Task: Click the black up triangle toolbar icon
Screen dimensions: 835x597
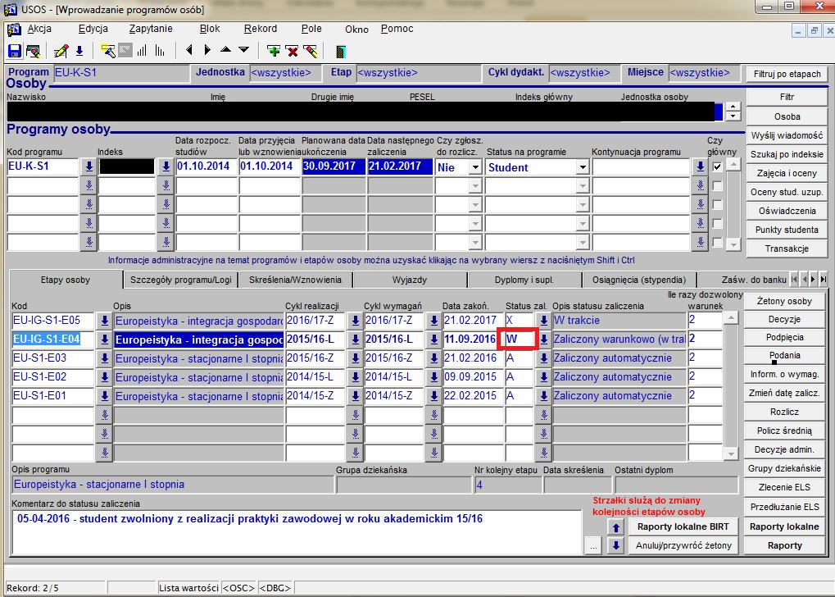Action: [226, 50]
